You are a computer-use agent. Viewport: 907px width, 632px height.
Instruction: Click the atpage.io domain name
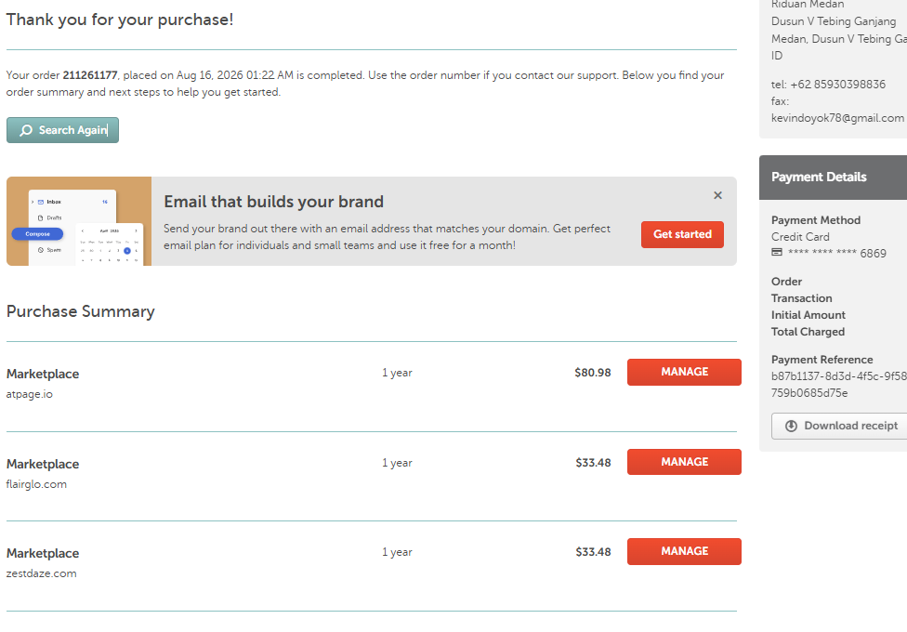pyautogui.click(x=30, y=394)
